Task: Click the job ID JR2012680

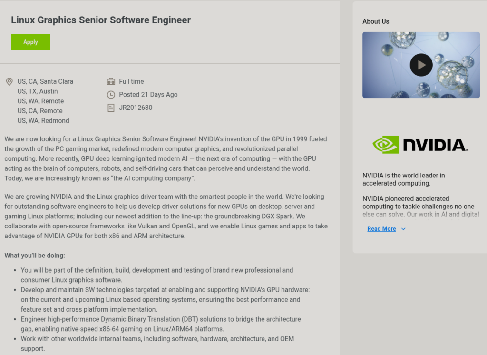Action: click(x=136, y=108)
